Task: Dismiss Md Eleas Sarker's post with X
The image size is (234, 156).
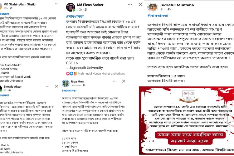Action: 140,4
